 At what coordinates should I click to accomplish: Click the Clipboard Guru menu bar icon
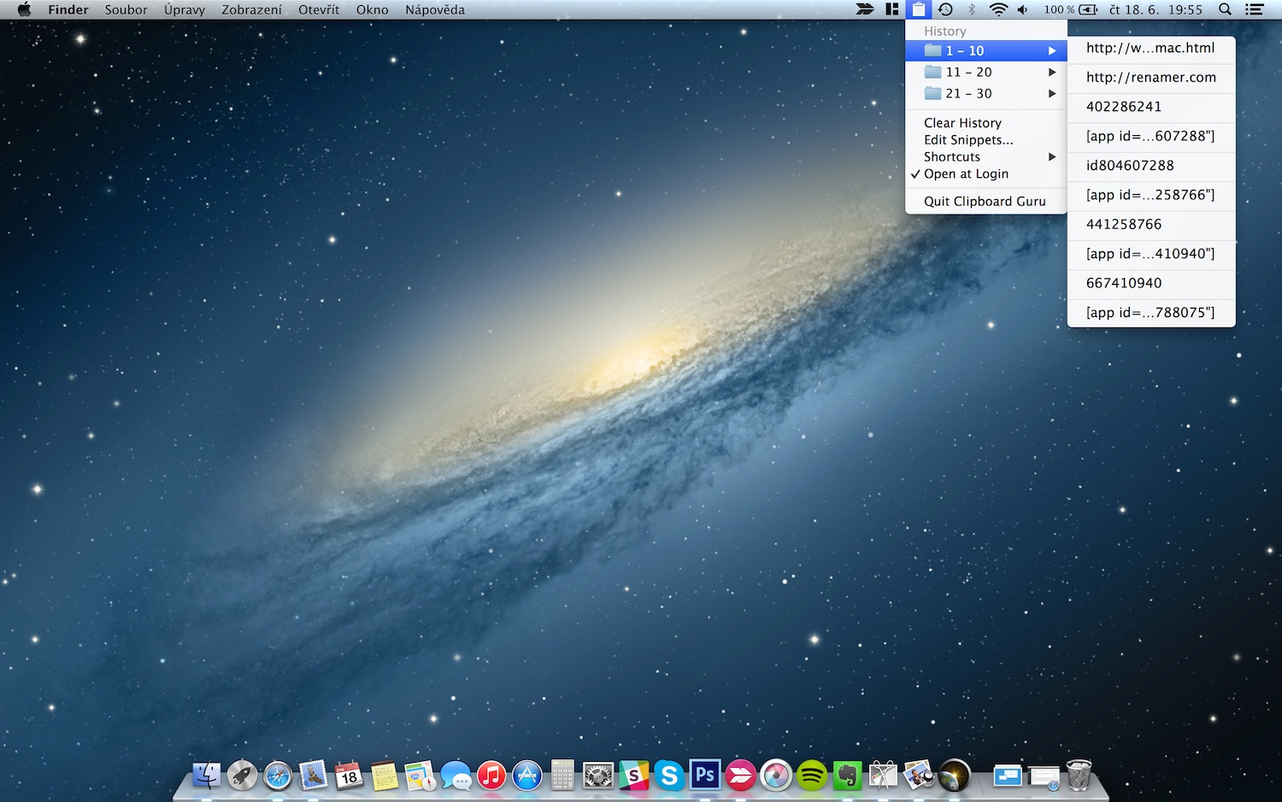click(918, 9)
